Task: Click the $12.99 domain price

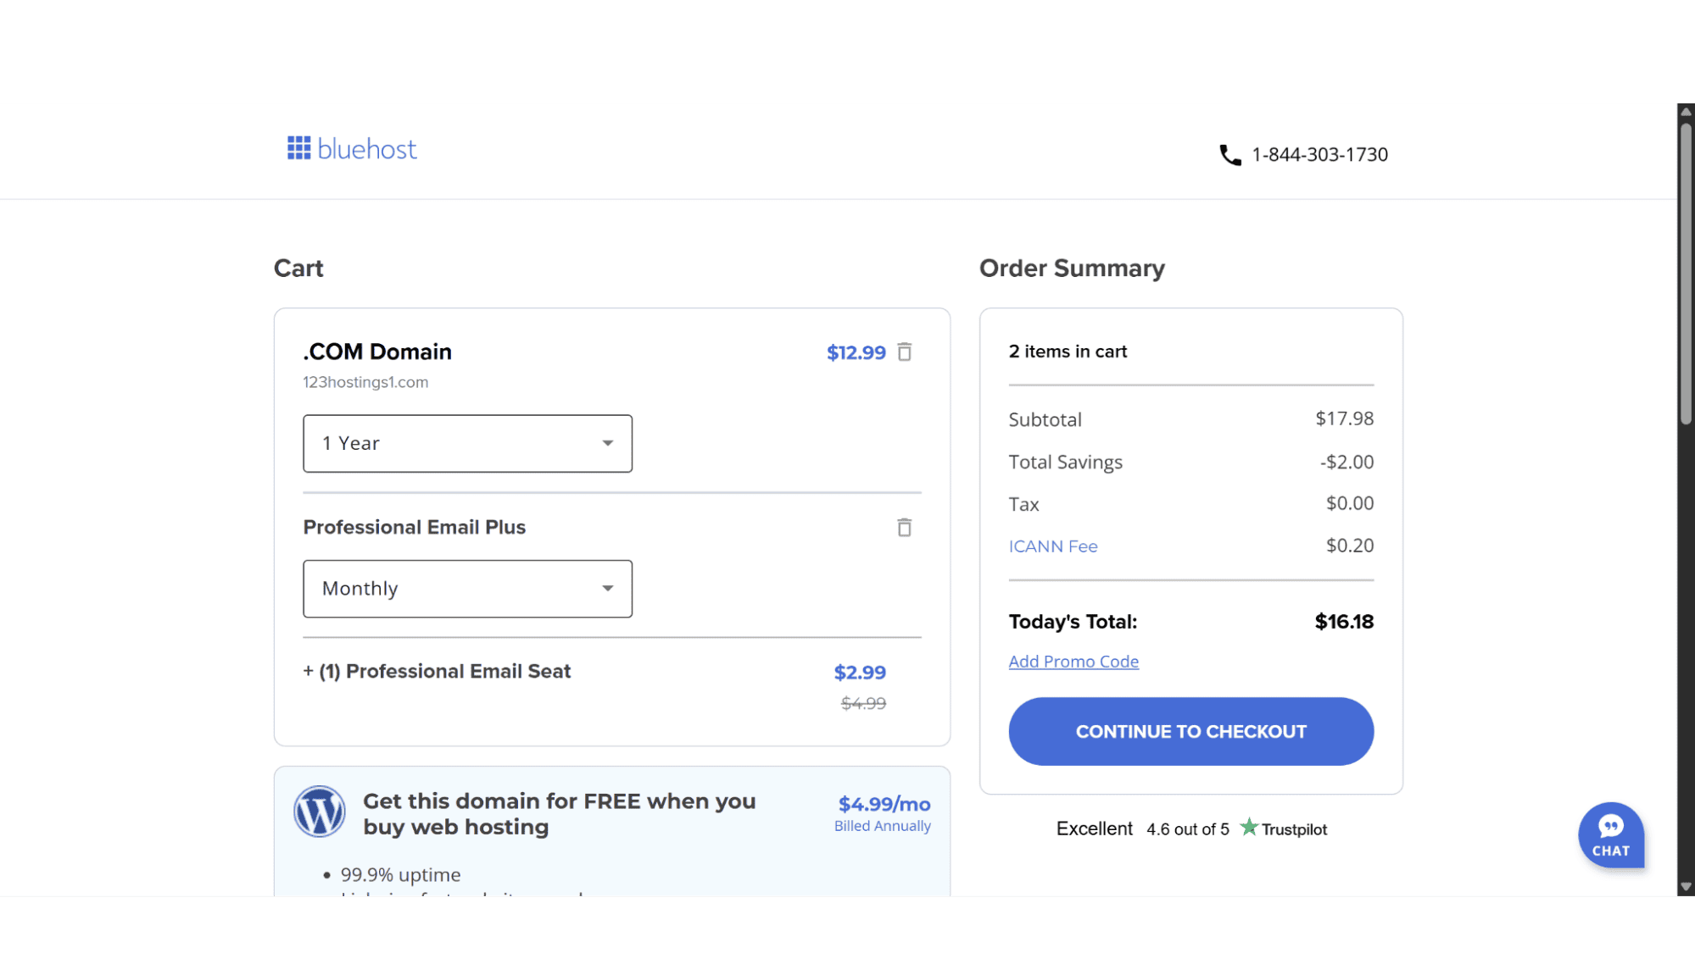Action: pyautogui.click(x=856, y=352)
